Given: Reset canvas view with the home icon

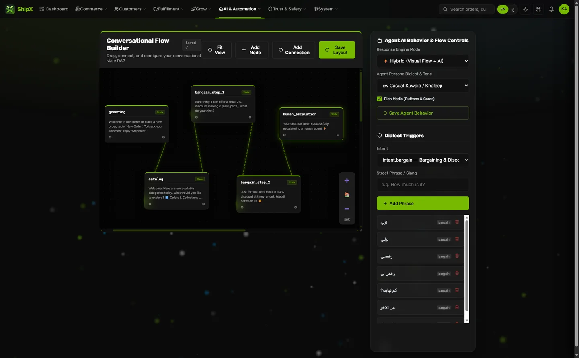Looking at the screenshot, I should 347,195.
